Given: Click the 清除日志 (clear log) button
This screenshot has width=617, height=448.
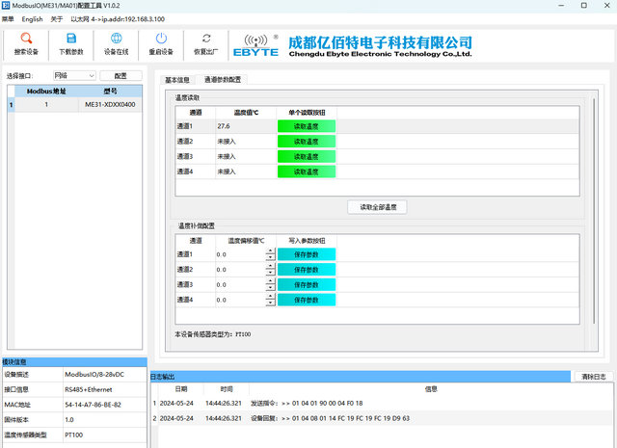Looking at the screenshot, I should 594,377.
